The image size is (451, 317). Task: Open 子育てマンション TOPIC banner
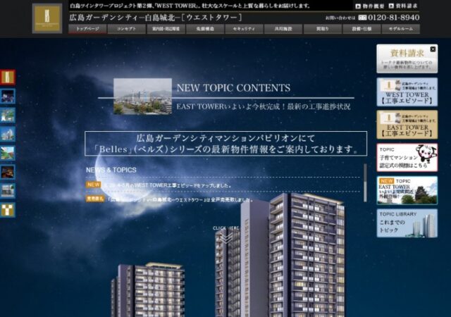(407, 157)
